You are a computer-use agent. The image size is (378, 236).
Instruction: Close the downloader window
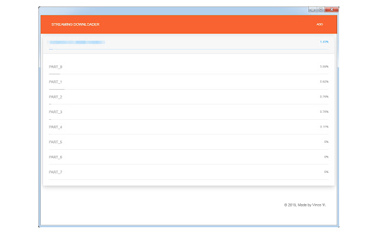332,9
